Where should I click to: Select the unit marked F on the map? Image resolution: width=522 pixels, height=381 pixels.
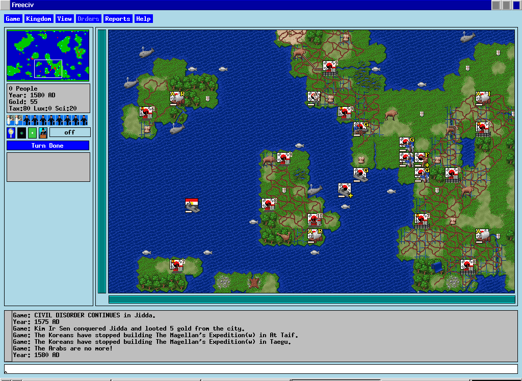tap(421, 159)
